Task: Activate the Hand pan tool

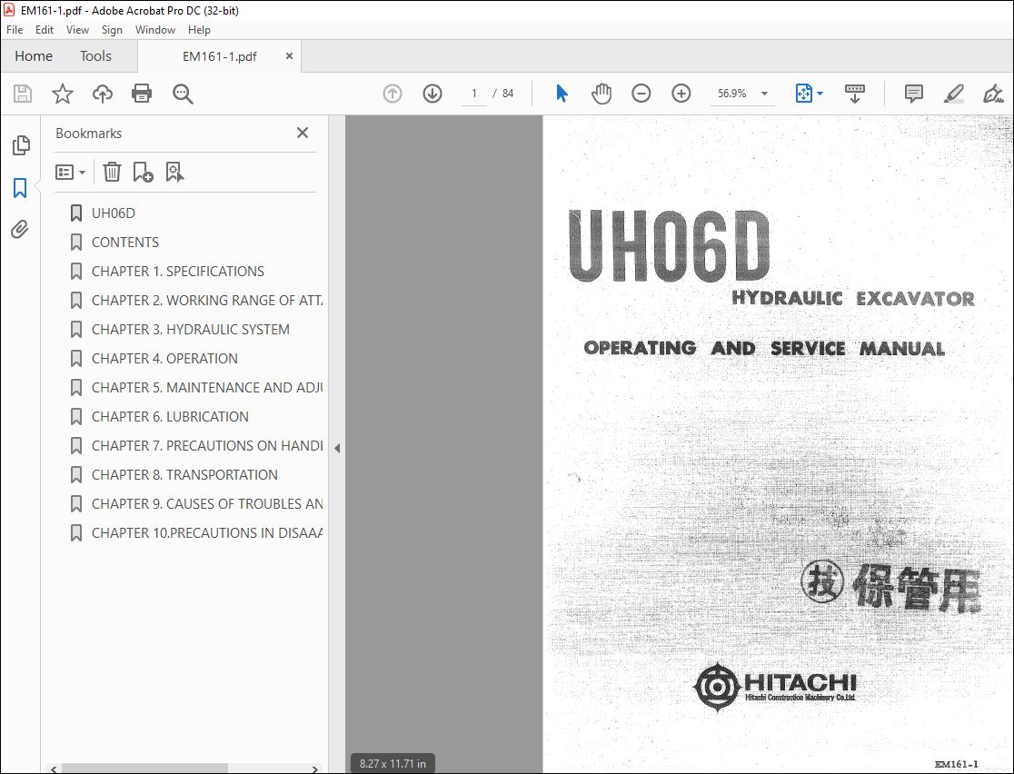Action: (601, 94)
